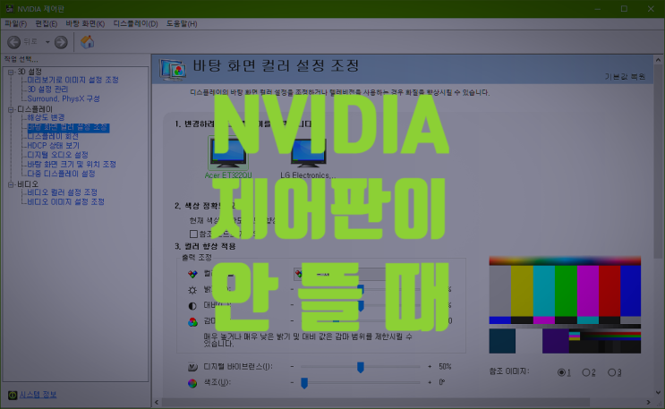Open HDCP 상태 보기
665x409 pixels.
click(x=54, y=146)
